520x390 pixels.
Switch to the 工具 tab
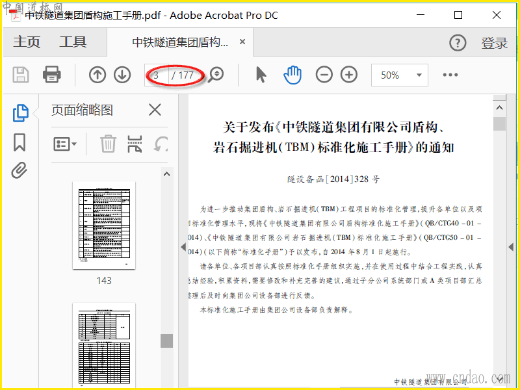pos(73,42)
